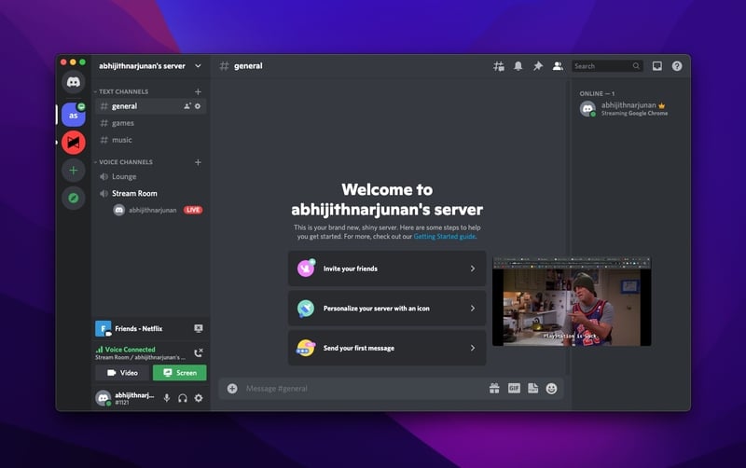The width and height of the screenshot is (746, 468).
Task: Turn on camera with Video button
Action: [x=123, y=373]
